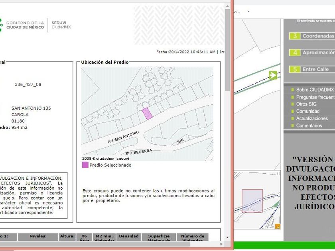The width and height of the screenshot is (335, 251).
Task: Click the pink selected parcel on the map
Action: coord(148,114)
